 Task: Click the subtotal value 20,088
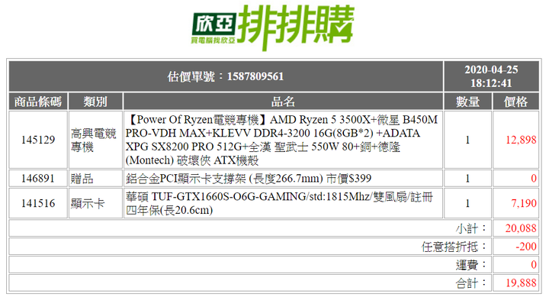click(521, 228)
